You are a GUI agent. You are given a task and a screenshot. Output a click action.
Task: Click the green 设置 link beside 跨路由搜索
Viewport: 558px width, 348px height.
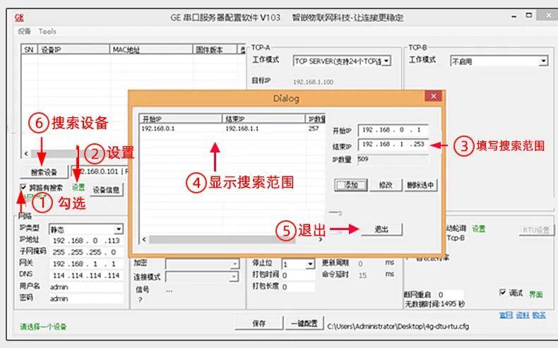[78, 188]
